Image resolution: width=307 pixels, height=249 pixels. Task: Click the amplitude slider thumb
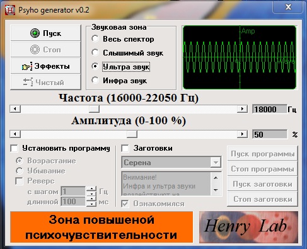click(132, 134)
